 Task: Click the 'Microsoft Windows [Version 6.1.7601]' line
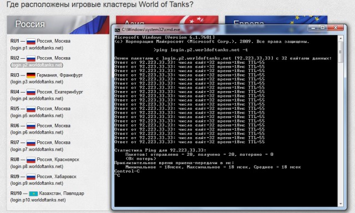click(x=164, y=37)
